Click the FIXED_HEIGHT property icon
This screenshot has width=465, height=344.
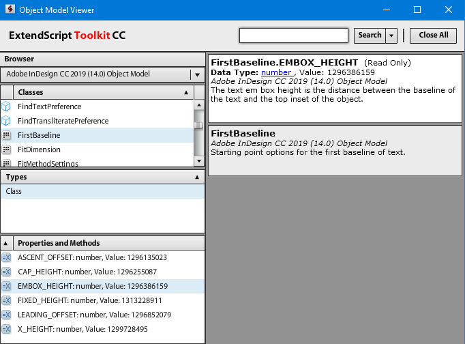coord(6,300)
